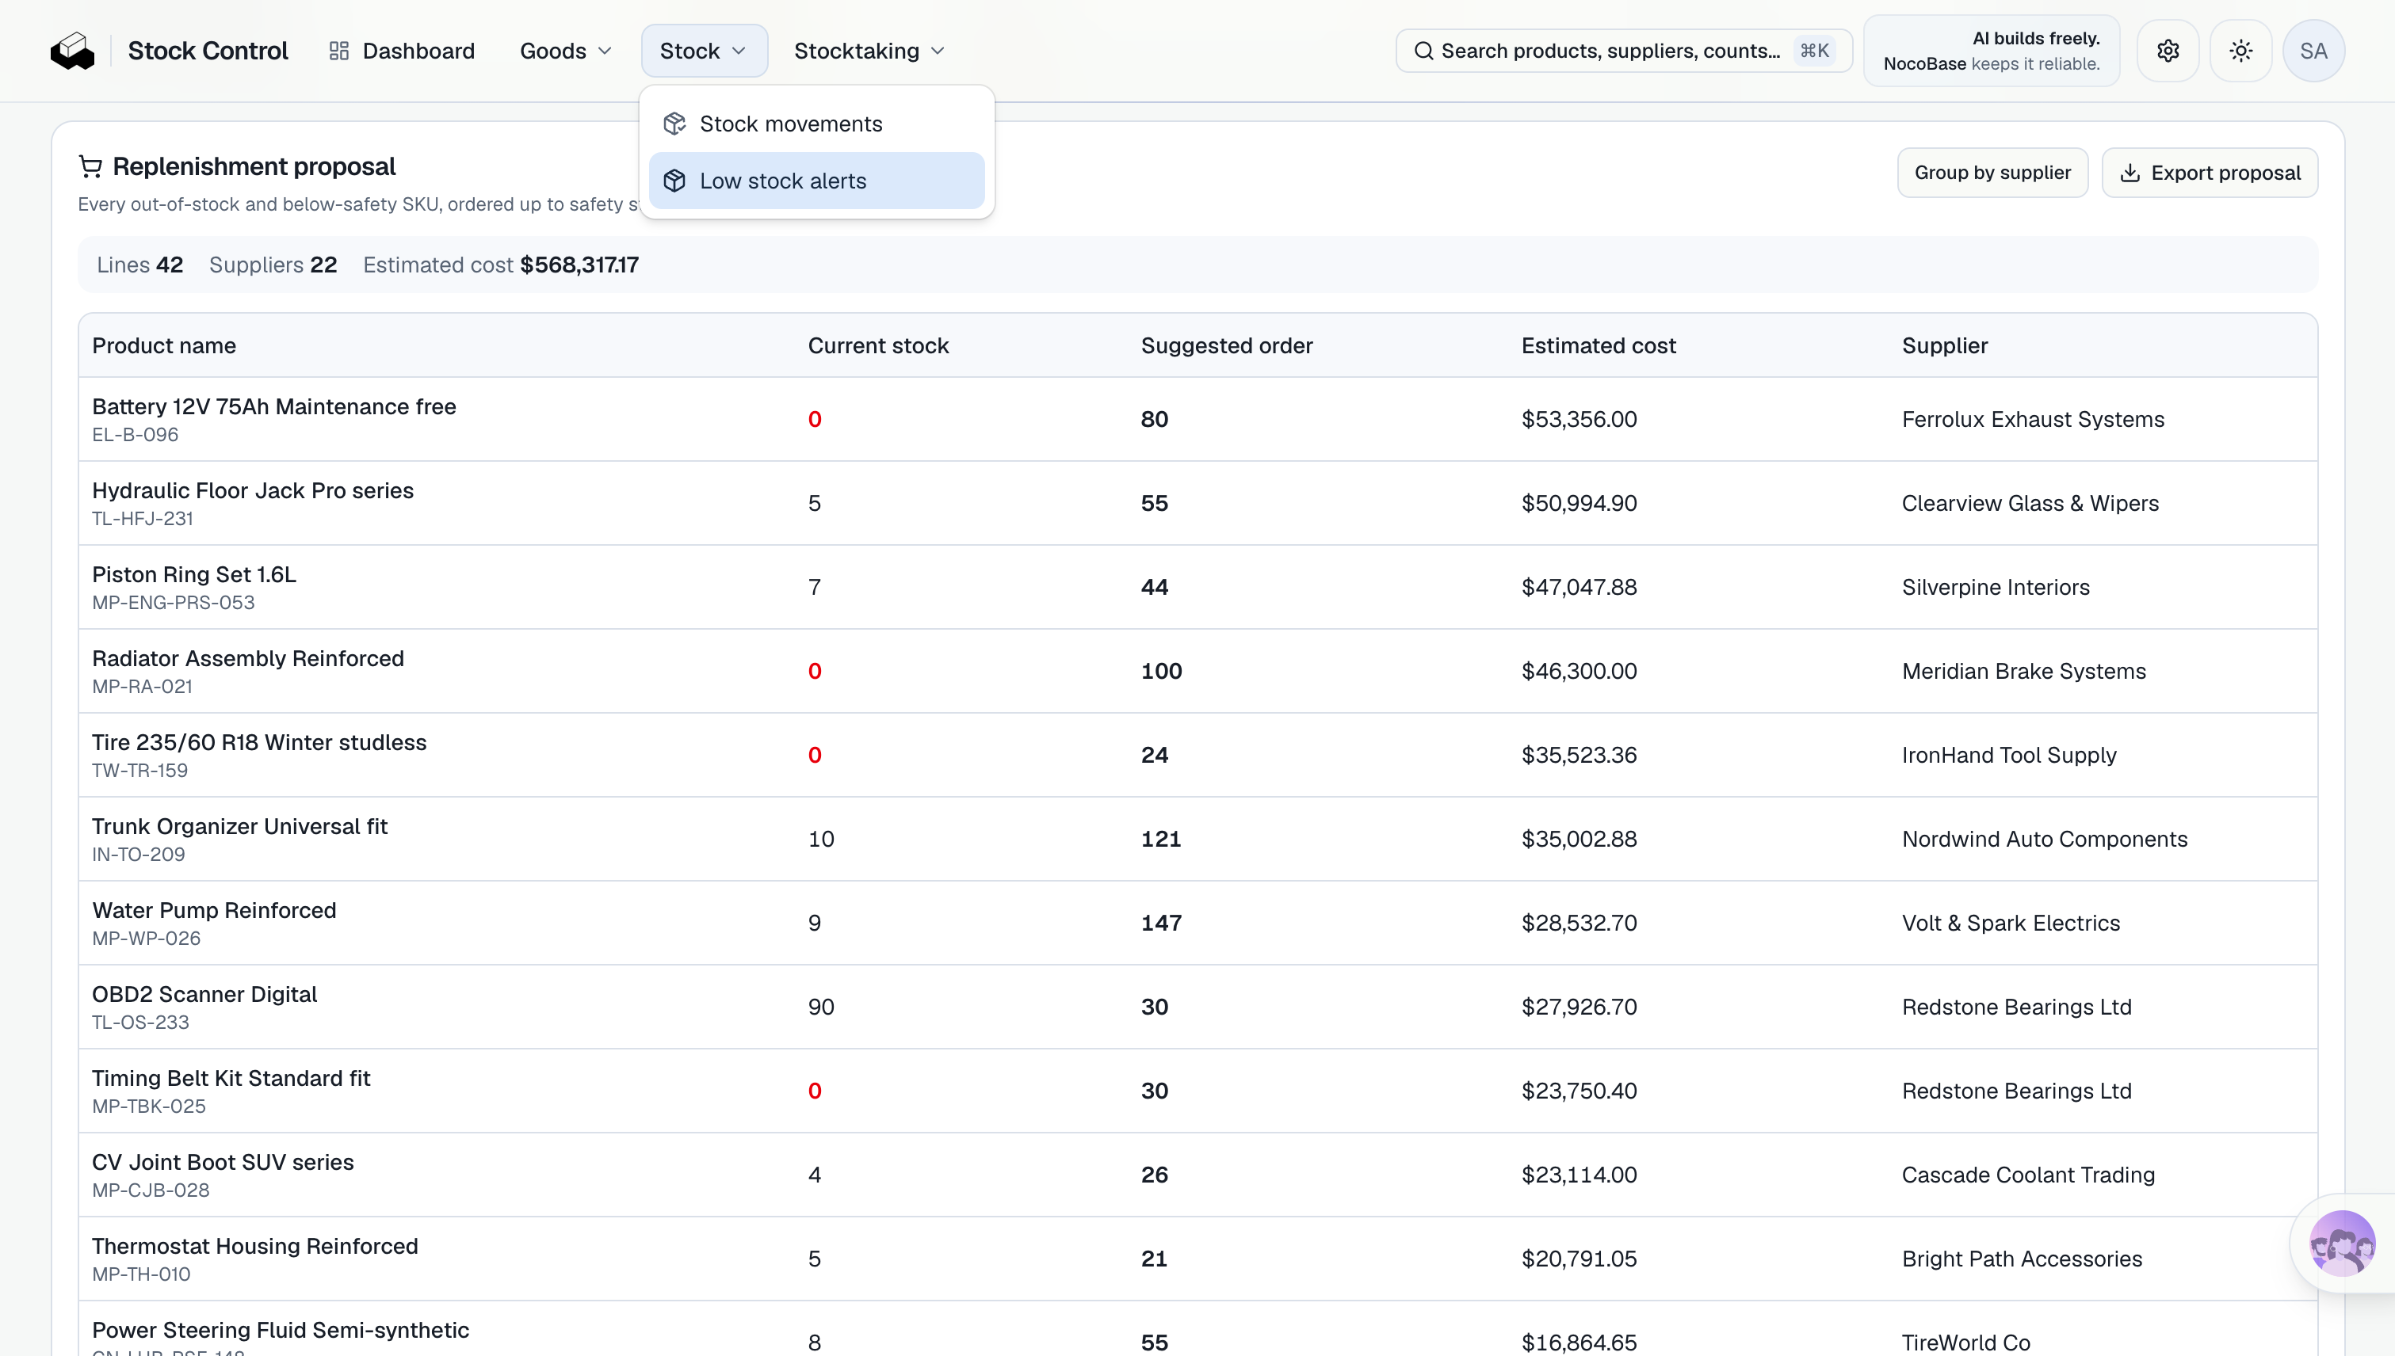This screenshot has height=1356, width=2395.
Task: Click SKU code TL-HFJ-231
Action: click(143, 519)
